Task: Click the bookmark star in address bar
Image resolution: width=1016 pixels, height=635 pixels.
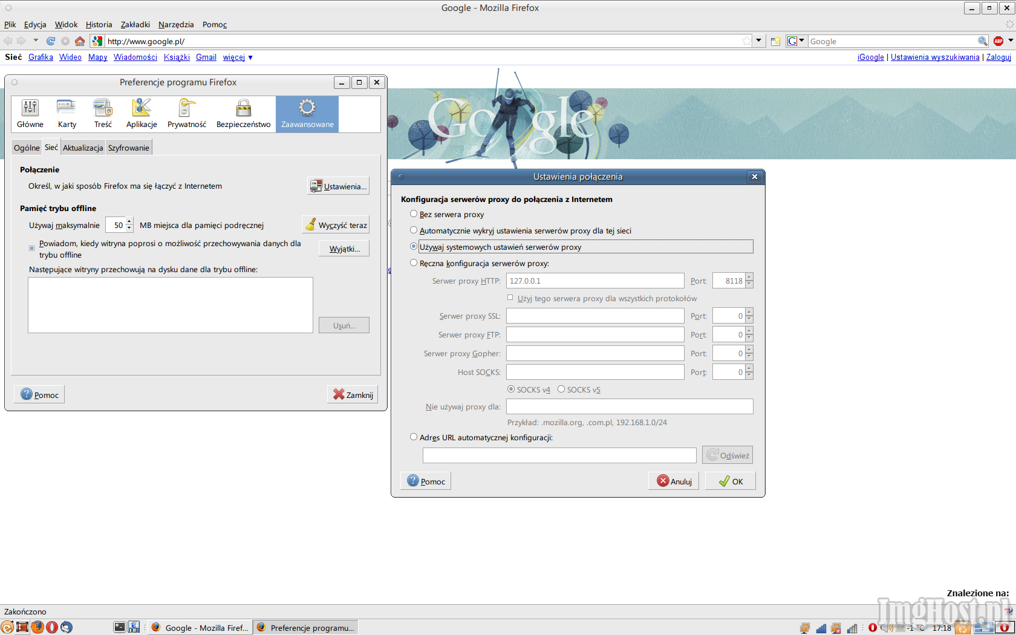Action: click(x=747, y=41)
